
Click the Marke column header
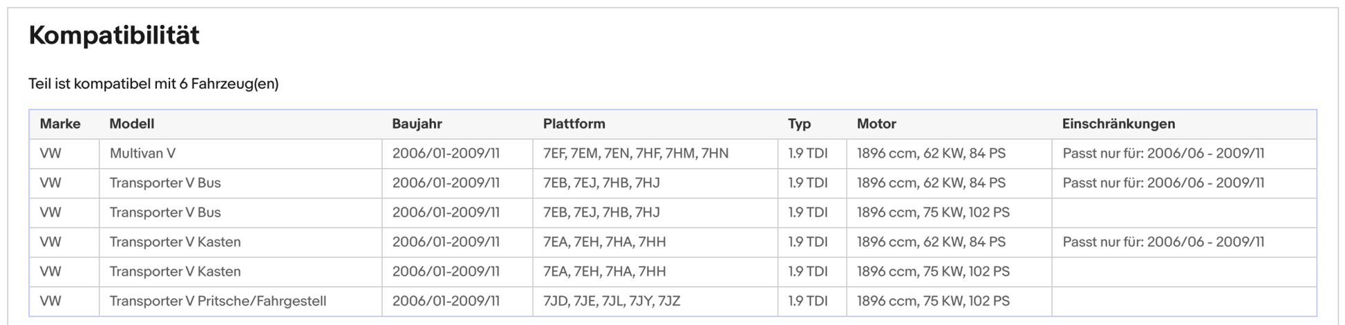click(60, 124)
